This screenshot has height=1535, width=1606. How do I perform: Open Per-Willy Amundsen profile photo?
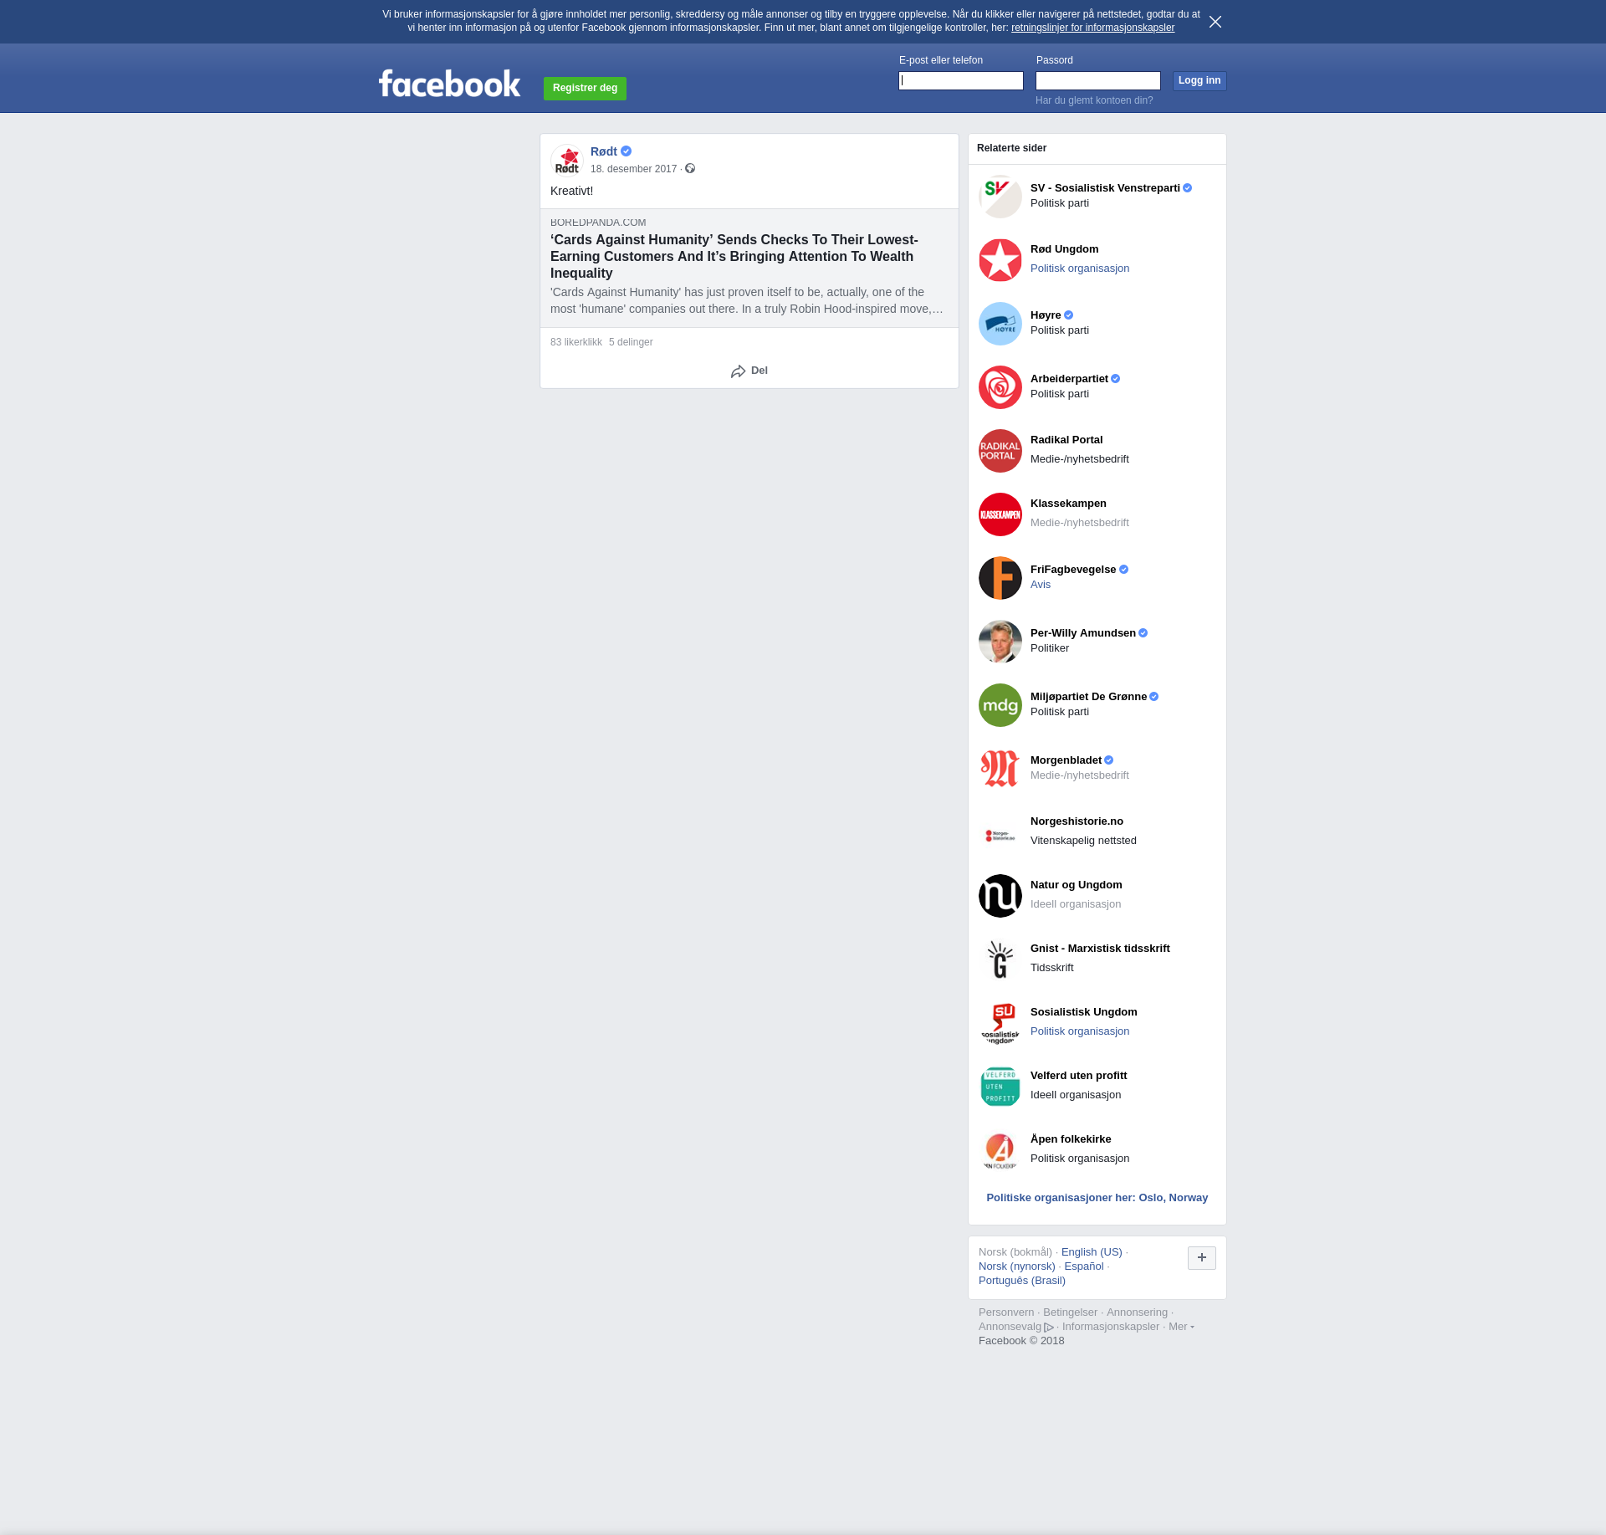pos(1000,642)
